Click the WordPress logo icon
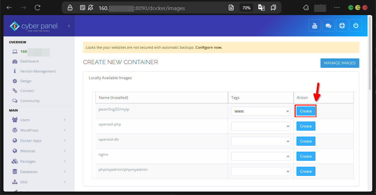The height and width of the screenshot is (195, 376). pyautogui.click(x=15, y=130)
